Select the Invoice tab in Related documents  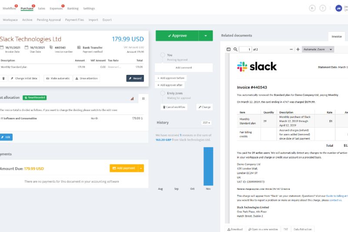[x=337, y=37]
